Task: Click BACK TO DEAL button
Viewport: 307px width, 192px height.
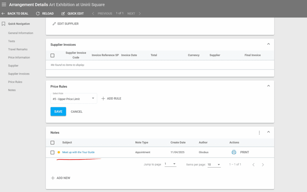Action: [18, 13]
